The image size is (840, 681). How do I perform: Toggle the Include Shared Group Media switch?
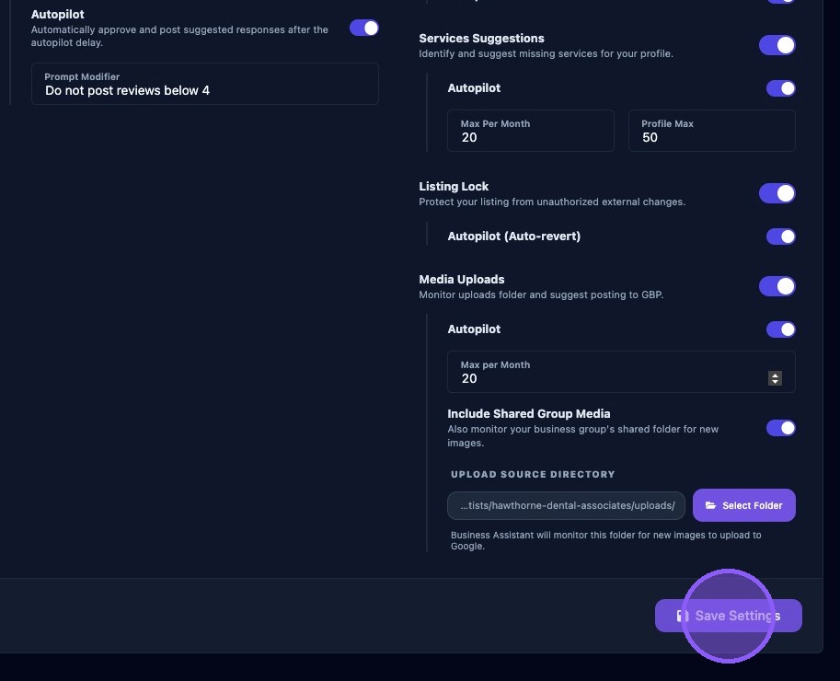tap(781, 428)
